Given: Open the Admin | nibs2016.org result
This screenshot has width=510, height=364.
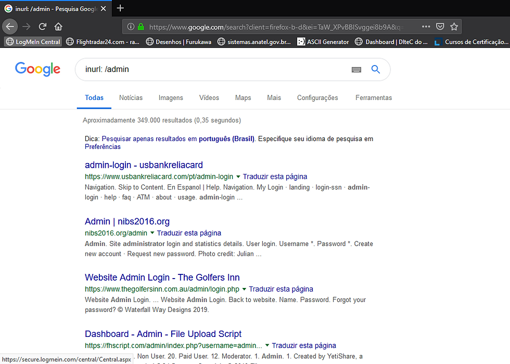Looking at the screenshot, I should [x=127, y=221].
